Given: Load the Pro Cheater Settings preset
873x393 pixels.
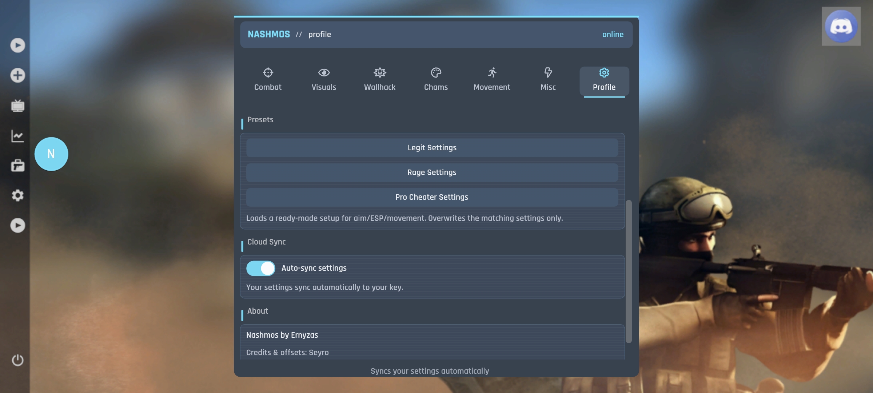Looking at the screenshot, I should (432, 197).
